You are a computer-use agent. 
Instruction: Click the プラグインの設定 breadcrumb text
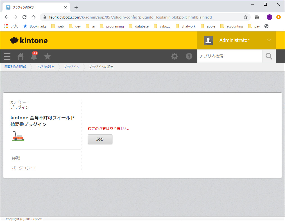coord(101,67)
